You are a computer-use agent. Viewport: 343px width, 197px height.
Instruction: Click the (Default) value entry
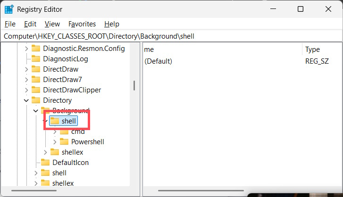point(159,61)
